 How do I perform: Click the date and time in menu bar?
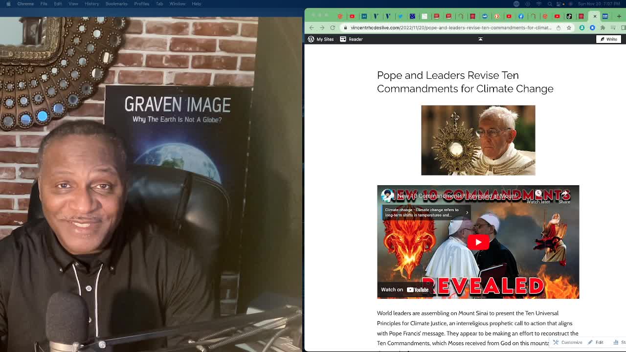click(x=599, y=4)
